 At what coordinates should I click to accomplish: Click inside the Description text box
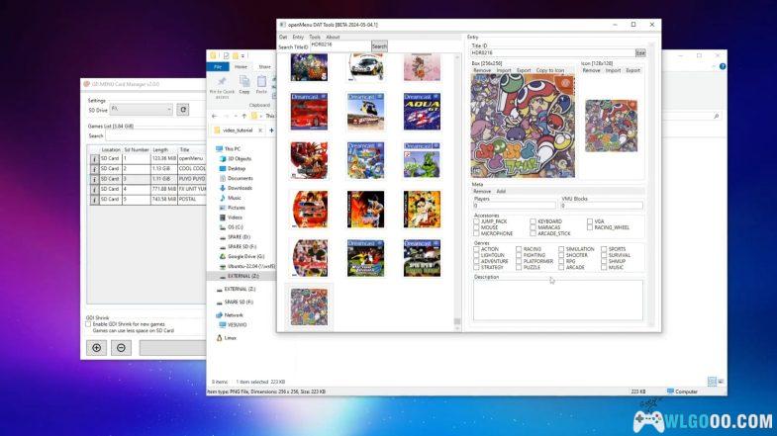point(558,301)
